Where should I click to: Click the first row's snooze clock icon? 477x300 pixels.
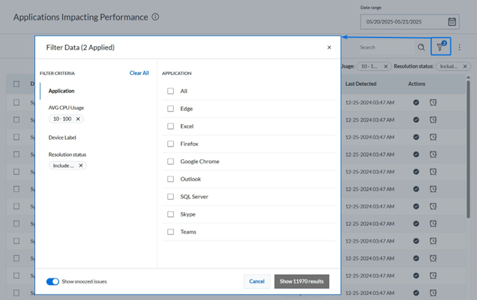tap(433, 102)
